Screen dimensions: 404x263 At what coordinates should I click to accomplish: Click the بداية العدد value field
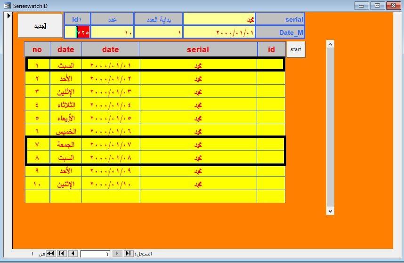pyautogui.click(x=158, y=32)
